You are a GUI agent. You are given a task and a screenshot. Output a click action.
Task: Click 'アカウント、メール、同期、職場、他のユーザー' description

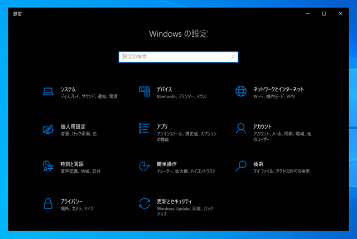tap(282, 136)
